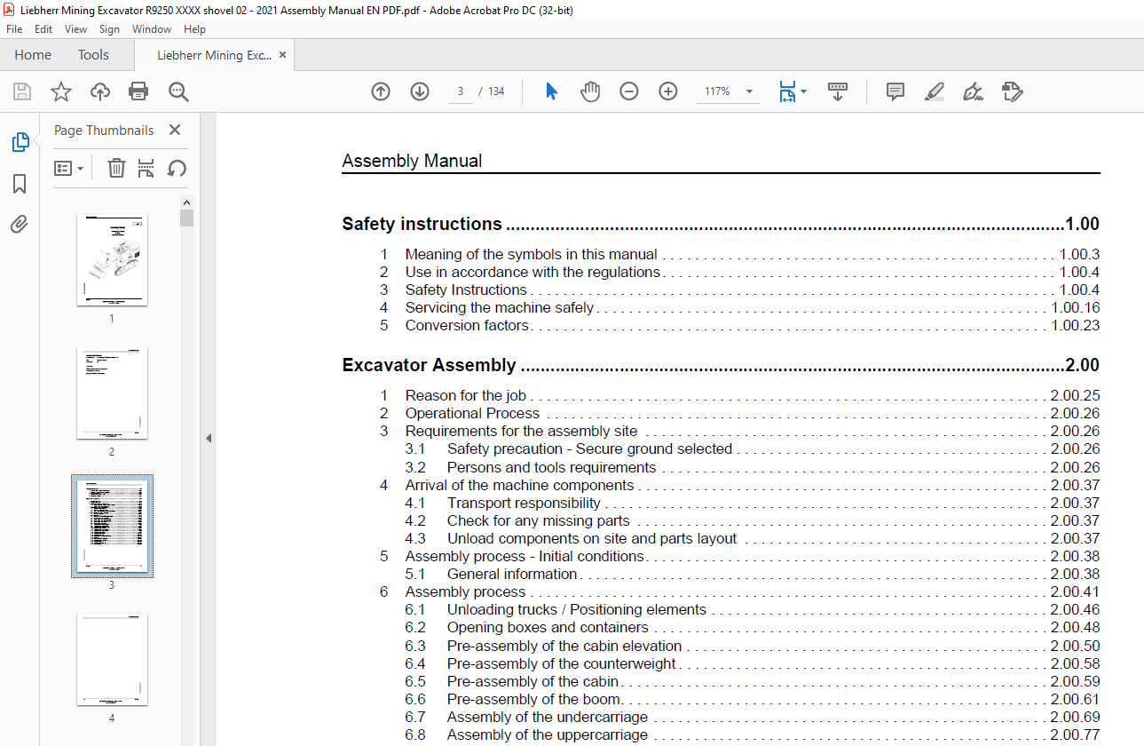Select page 2 thumbnail

112,393
